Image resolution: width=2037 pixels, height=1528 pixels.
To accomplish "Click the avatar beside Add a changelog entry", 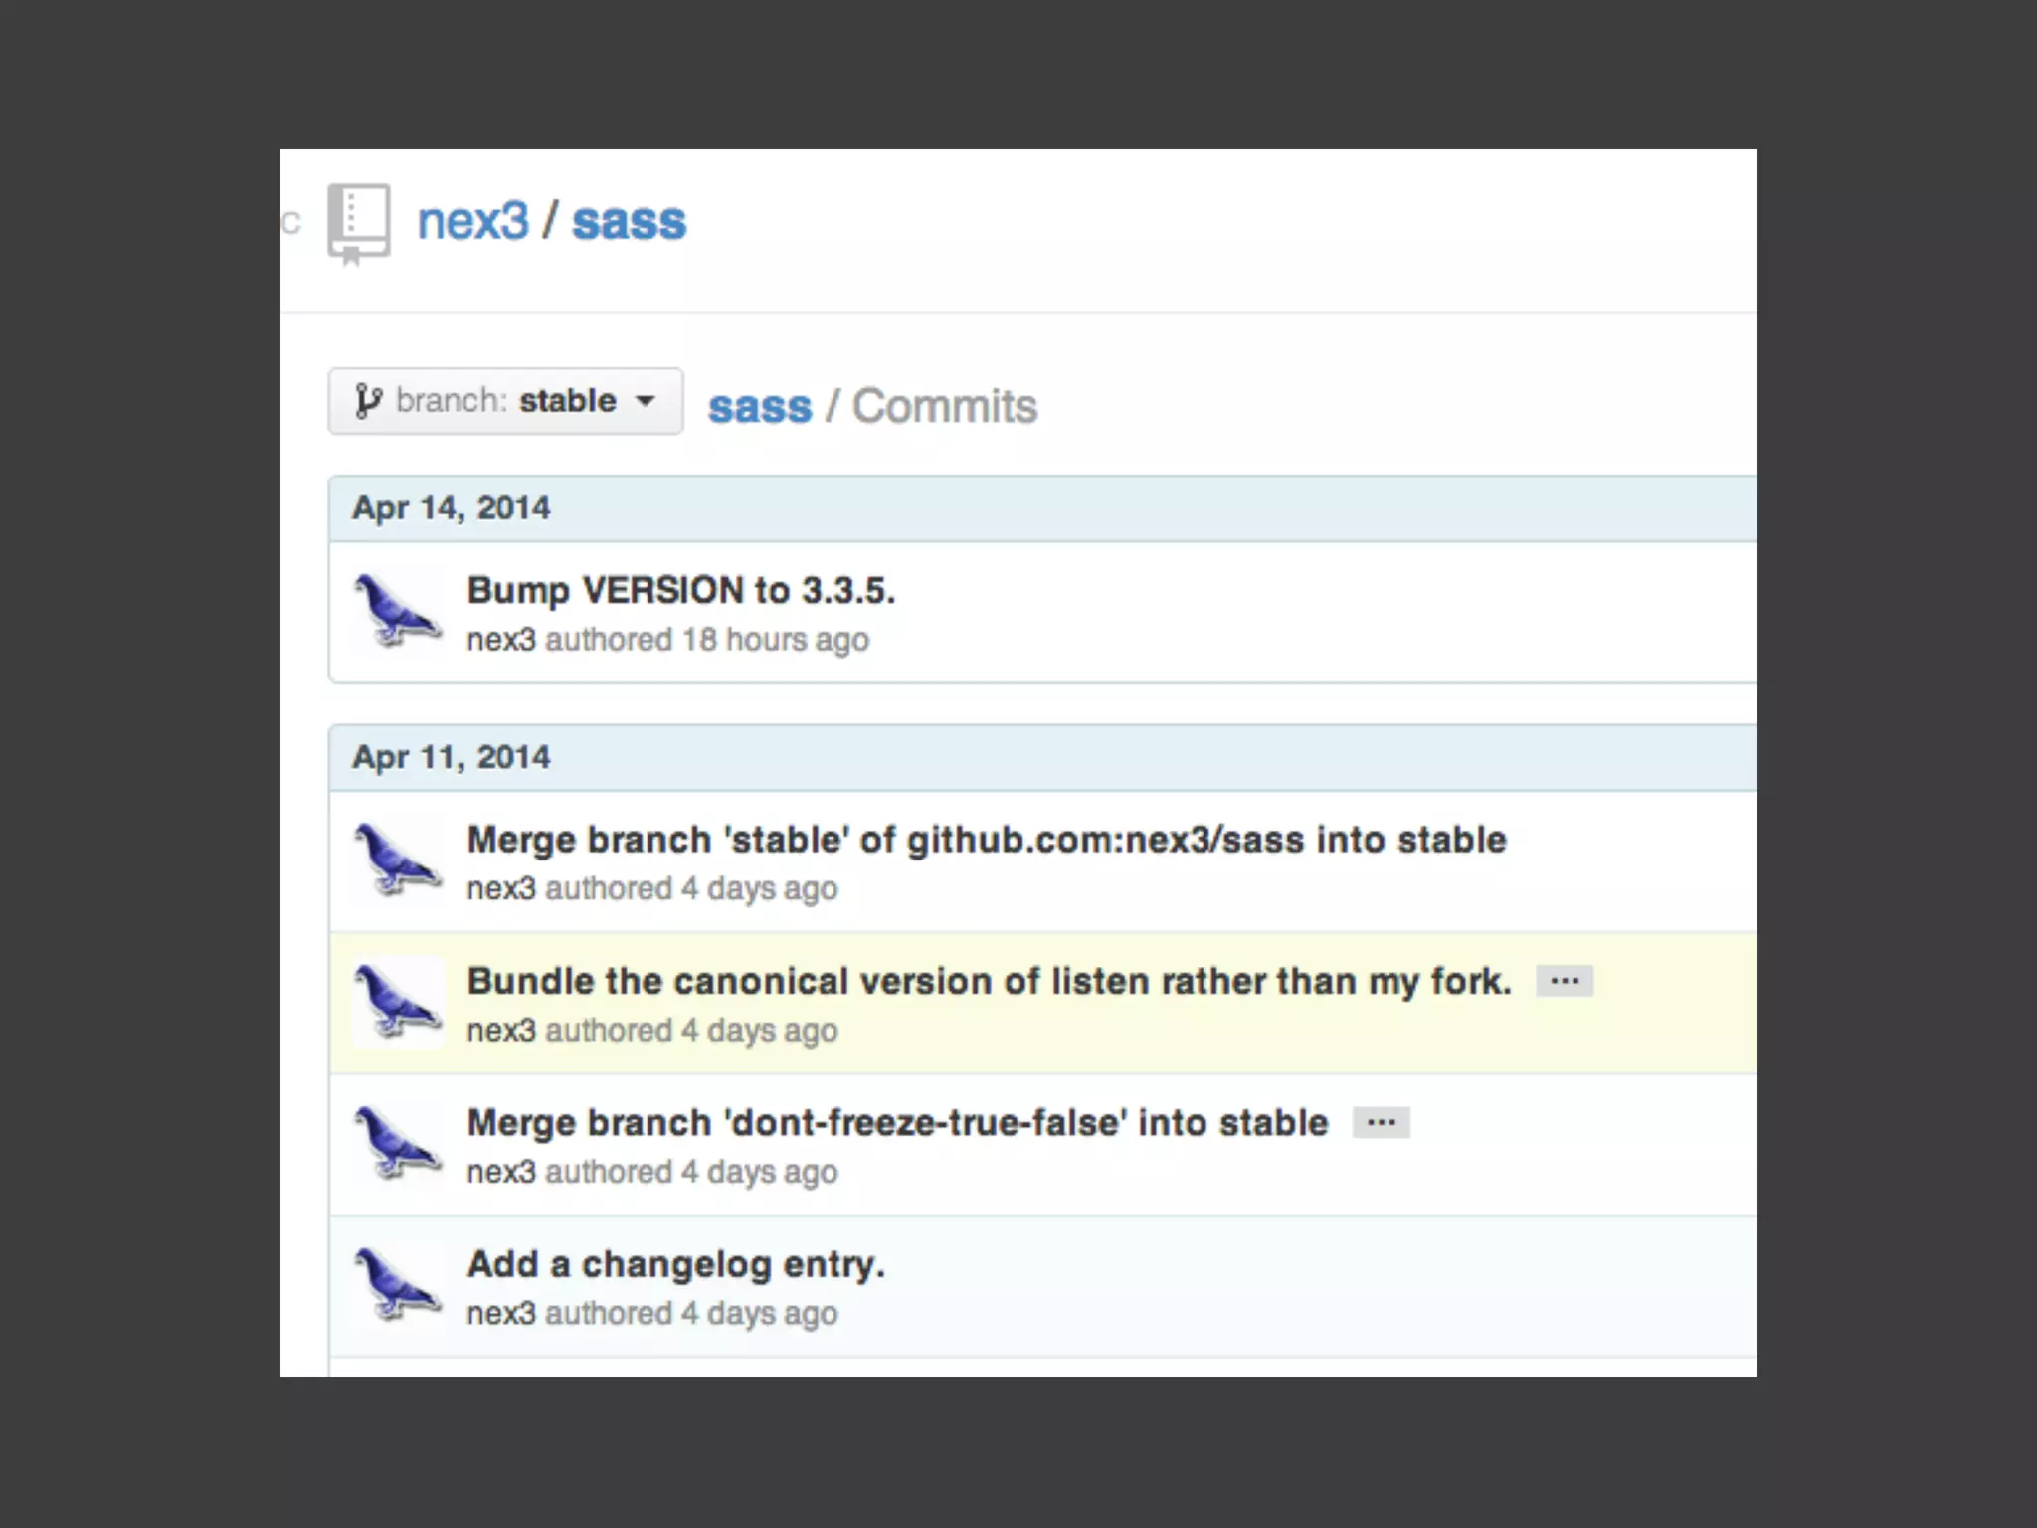I will tap(398, 1284).
